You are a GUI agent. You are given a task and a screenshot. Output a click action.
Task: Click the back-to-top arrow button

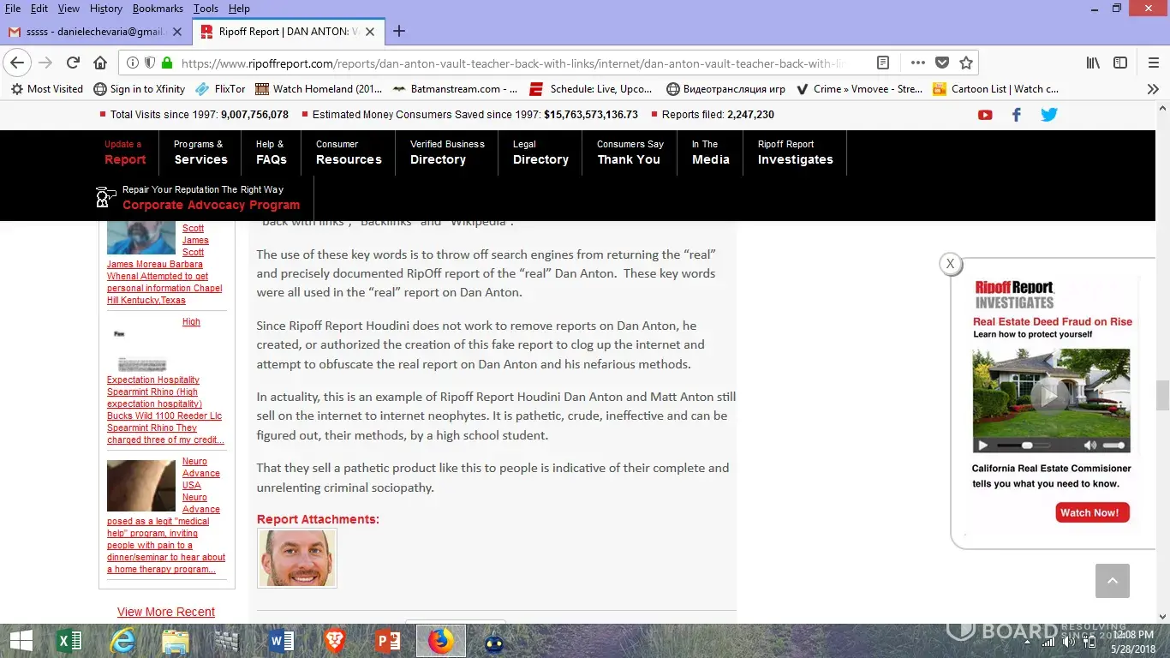[x=1113, y=581]
